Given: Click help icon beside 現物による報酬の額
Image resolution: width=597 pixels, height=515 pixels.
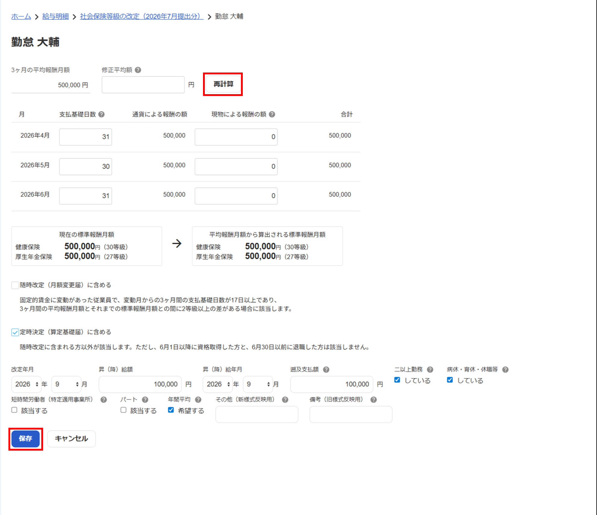Looking at the screenshot, I should 272,114.
